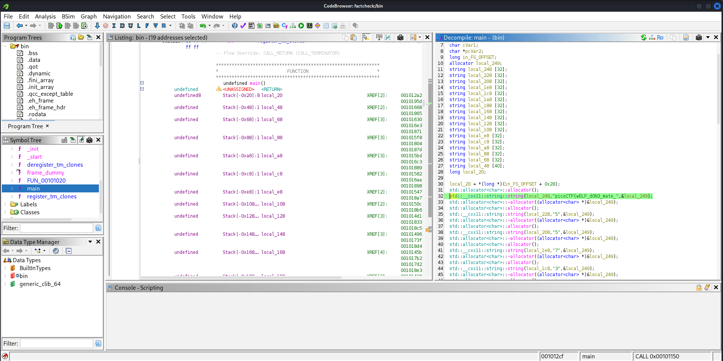Click address 001012a2 XREF link
Viewport: 723px width, 361px height.
[411, 95]
